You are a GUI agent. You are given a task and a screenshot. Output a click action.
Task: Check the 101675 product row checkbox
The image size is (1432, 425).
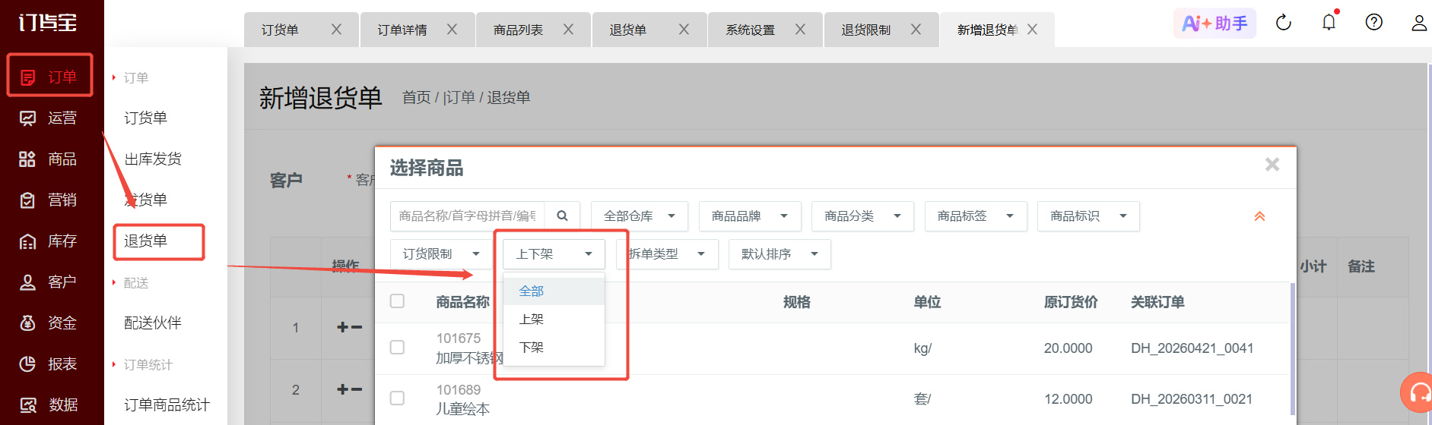click(x=397, y=347)
